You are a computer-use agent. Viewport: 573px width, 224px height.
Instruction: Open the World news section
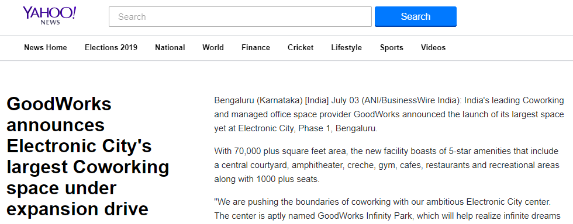point(213,47)
